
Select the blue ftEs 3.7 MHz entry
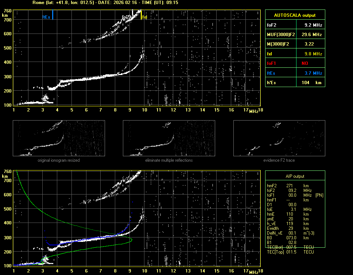[x=295, y=73]
